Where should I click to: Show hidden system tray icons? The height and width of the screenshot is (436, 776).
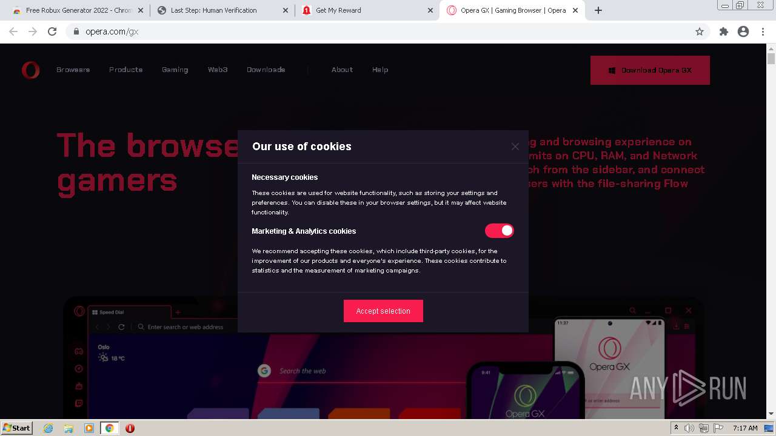(x=676, y=428)
